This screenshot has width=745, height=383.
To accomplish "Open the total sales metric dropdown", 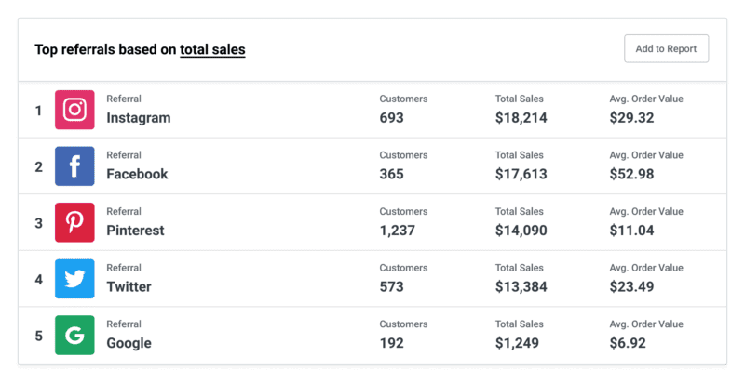I will coord(212,49).
